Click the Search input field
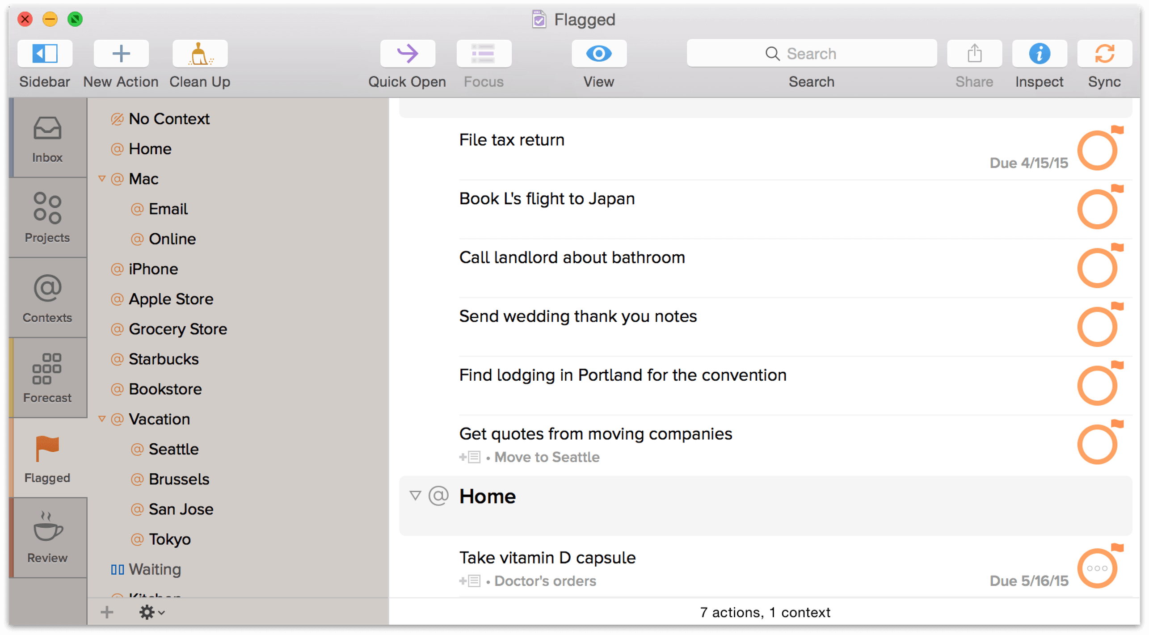This screenshot has height=635, width=1149. 811,54
